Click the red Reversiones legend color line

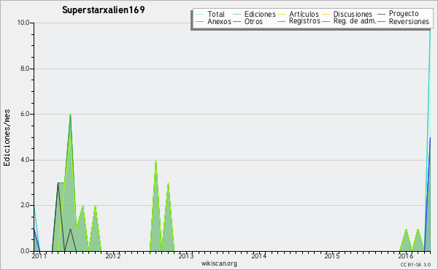382,22
